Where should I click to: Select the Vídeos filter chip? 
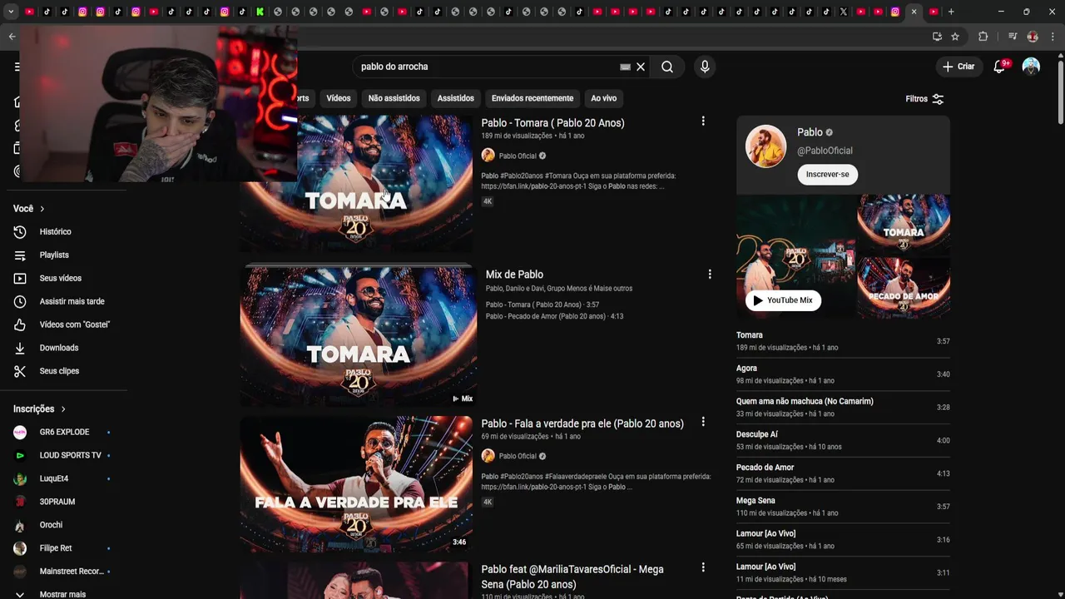click(339, 98)
